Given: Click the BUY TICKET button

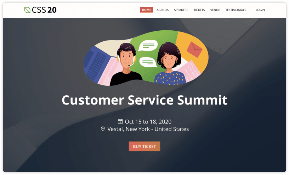Looking at the screenshot, I should point(144,146).
